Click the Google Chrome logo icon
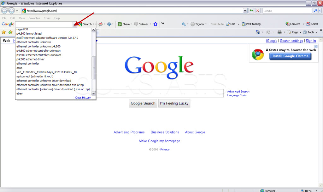The image size is (323, 192). click(x=258, y=55)
